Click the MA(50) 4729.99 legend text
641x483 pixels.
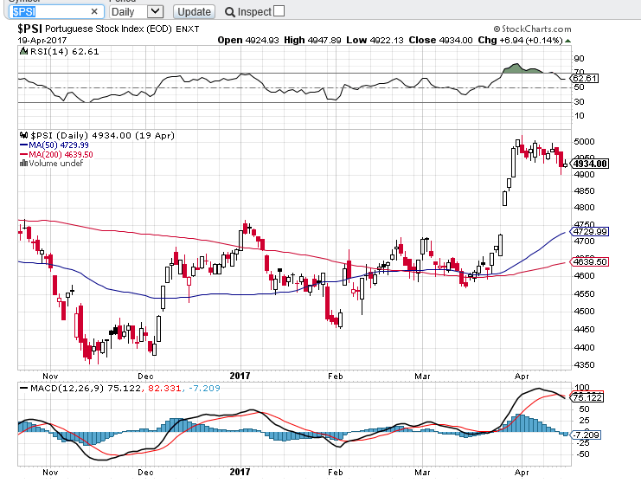(59, 145)
